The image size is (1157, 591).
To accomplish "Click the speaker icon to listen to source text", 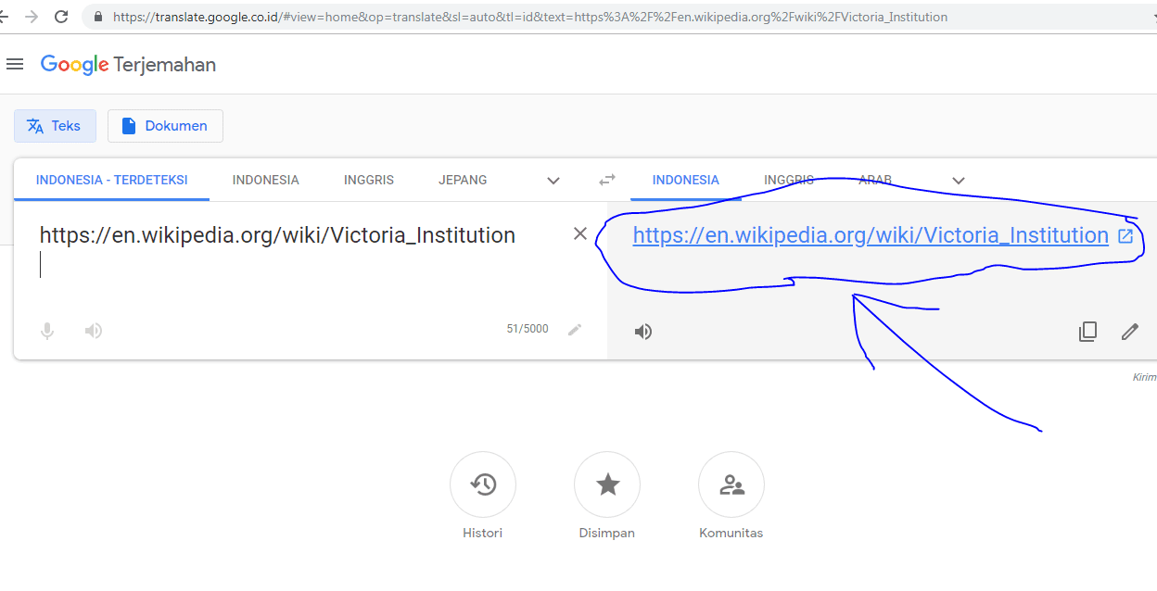I will (93, 330).
